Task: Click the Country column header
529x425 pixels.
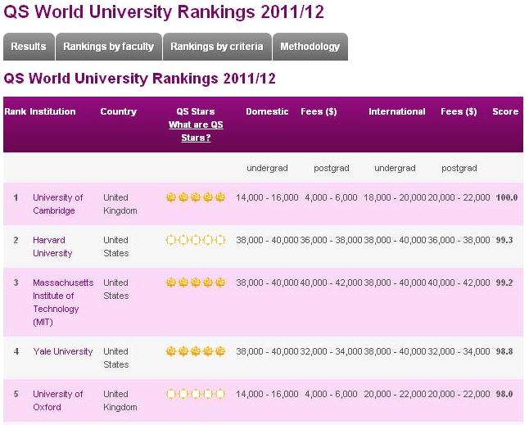Action: 119,111
